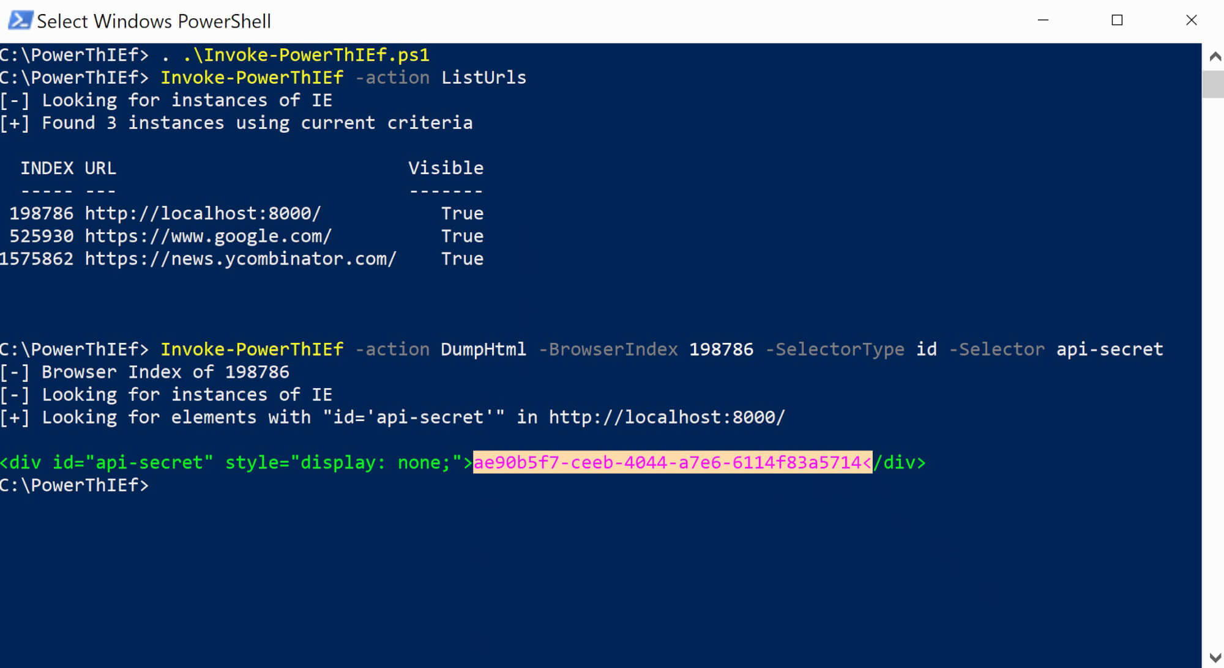This screenshot has height=668, width=1224.
Task: Click the div id="api-secret" opening tag
Action: click(236, 463)
